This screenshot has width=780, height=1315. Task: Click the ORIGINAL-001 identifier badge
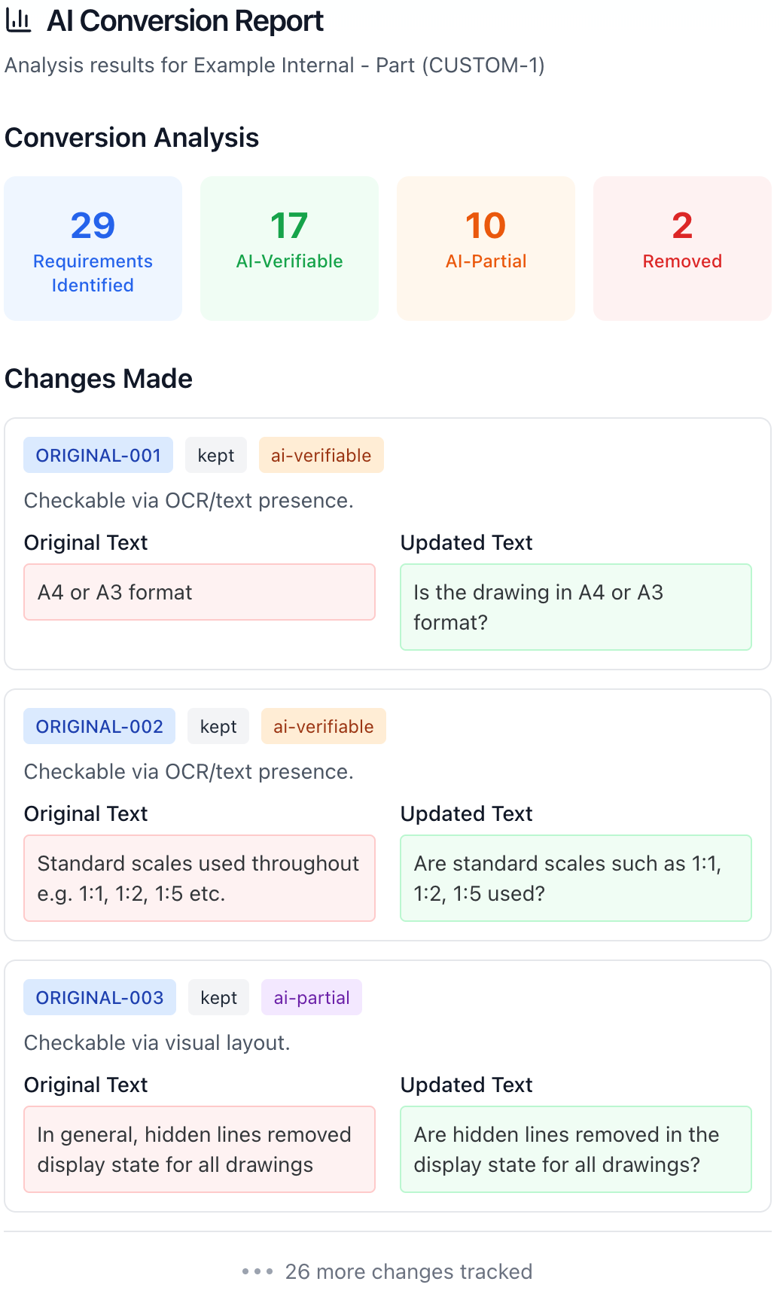(x=98, y=456)
